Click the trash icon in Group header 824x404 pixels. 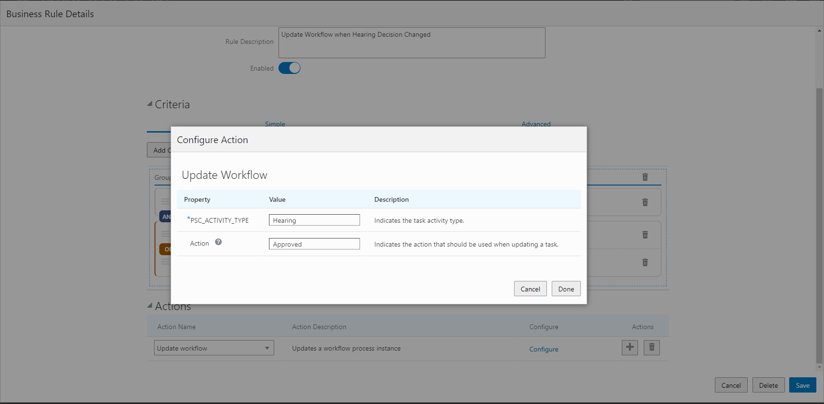click(x=645, y=177)
